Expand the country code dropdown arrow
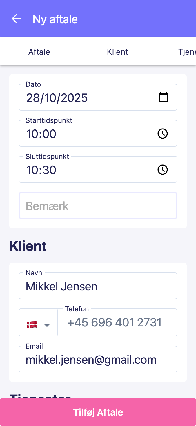 (x=47, y=325)
